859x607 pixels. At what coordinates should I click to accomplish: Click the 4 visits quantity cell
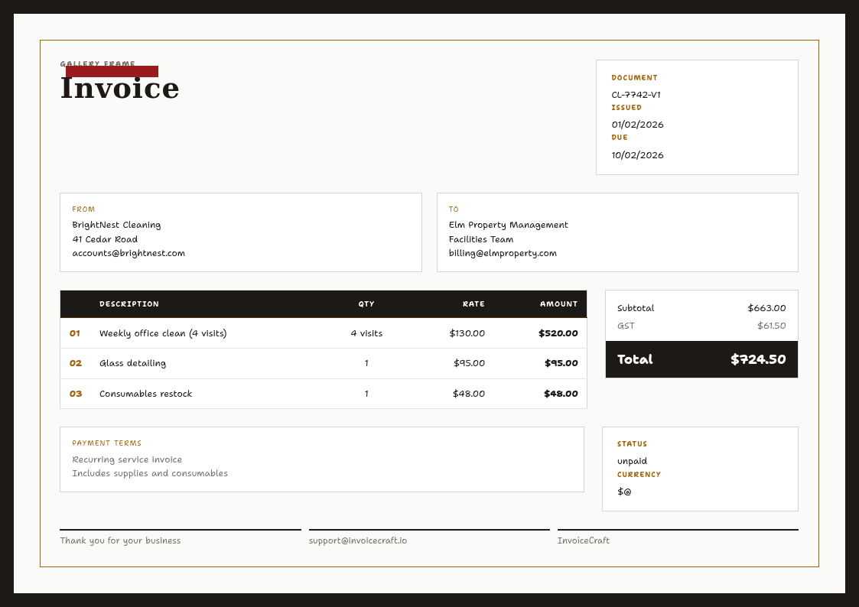pyautogui.click(x=366, y=333)
